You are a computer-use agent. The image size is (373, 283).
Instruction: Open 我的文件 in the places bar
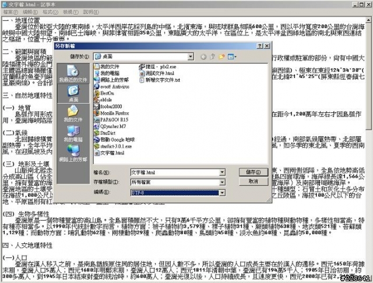73,114
